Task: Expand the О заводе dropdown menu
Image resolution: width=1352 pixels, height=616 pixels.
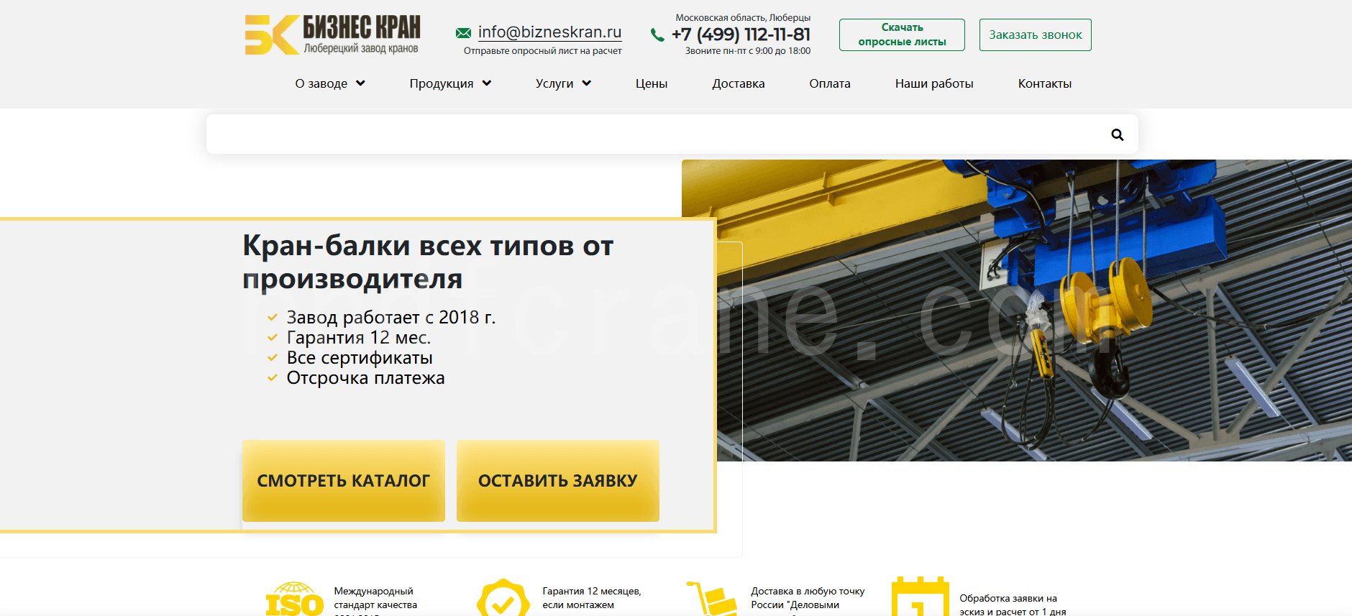Action: click(x=330, y=83)
